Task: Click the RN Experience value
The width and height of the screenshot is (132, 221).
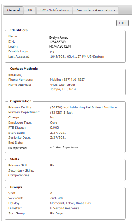Action: pyautogui.click(x=64, y=147)
